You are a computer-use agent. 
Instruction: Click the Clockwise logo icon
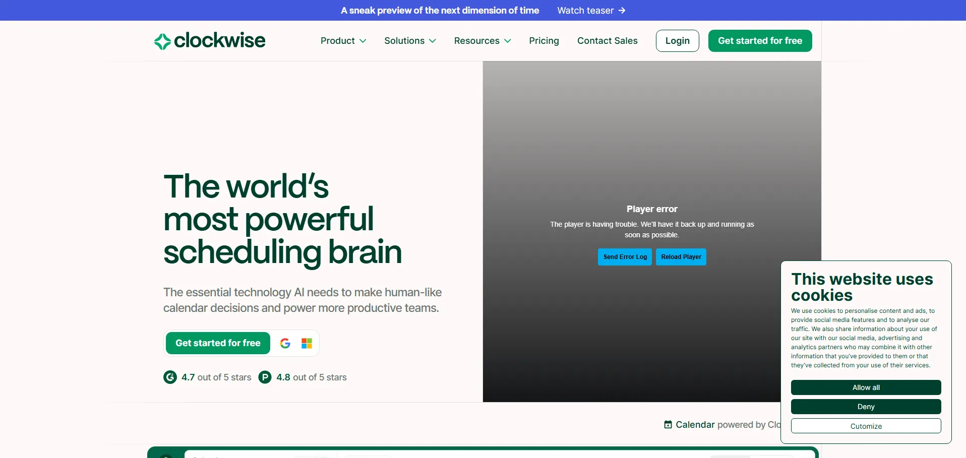click(162, 41)
